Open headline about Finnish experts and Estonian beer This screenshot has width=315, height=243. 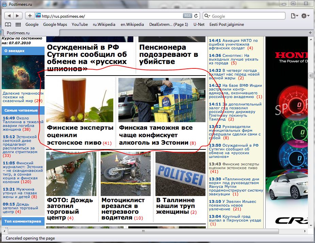click(80, 135)
